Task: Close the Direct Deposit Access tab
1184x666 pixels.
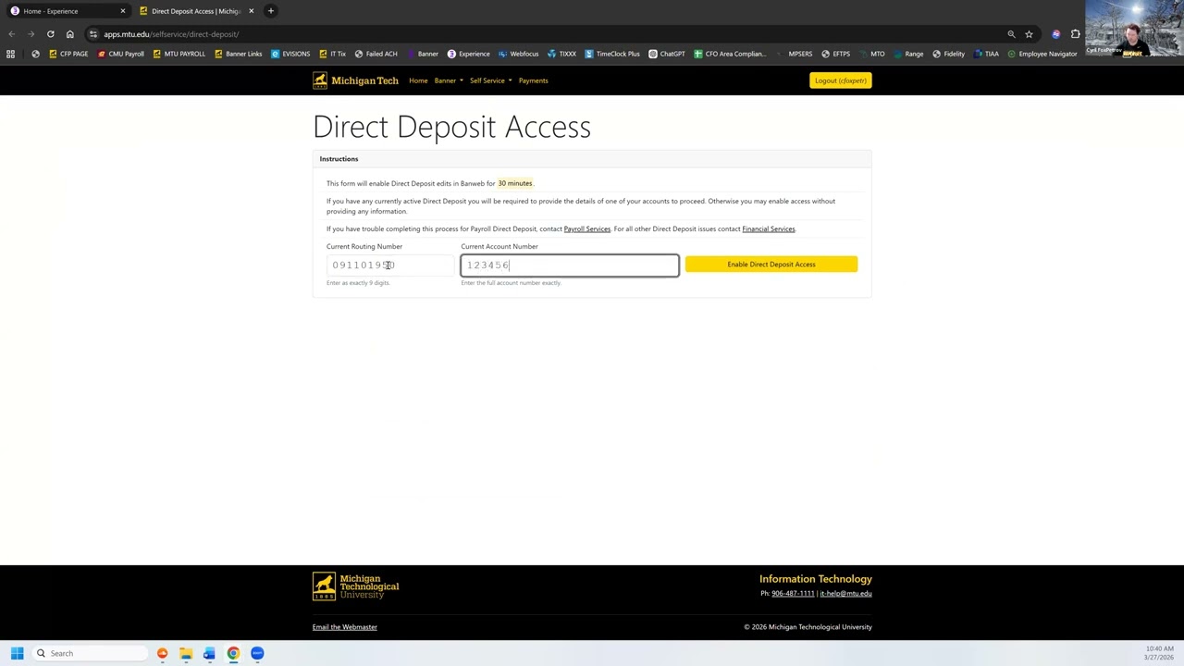Action: click(x=251, y=11)
